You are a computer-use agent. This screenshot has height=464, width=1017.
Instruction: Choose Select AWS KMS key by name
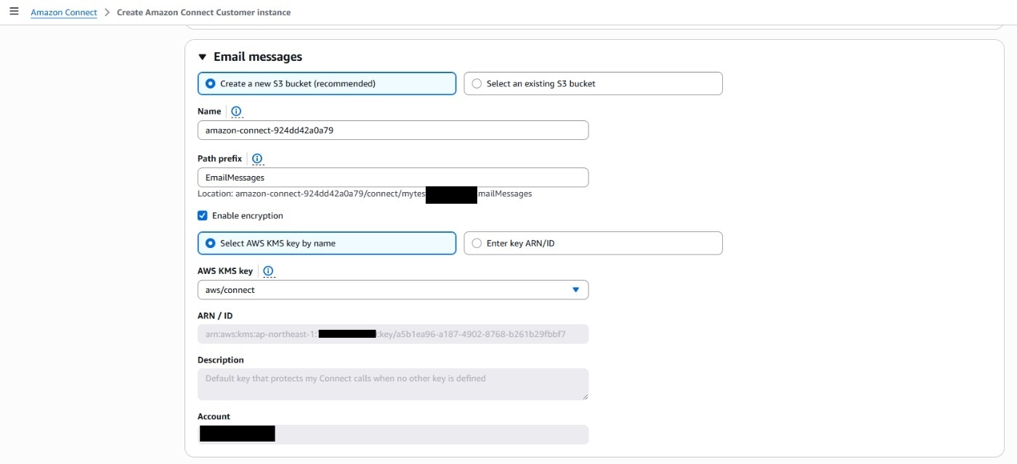326,244
